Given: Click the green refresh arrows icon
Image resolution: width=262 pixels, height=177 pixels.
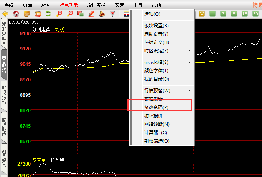Looking at the screenshot, I should 48,14.
